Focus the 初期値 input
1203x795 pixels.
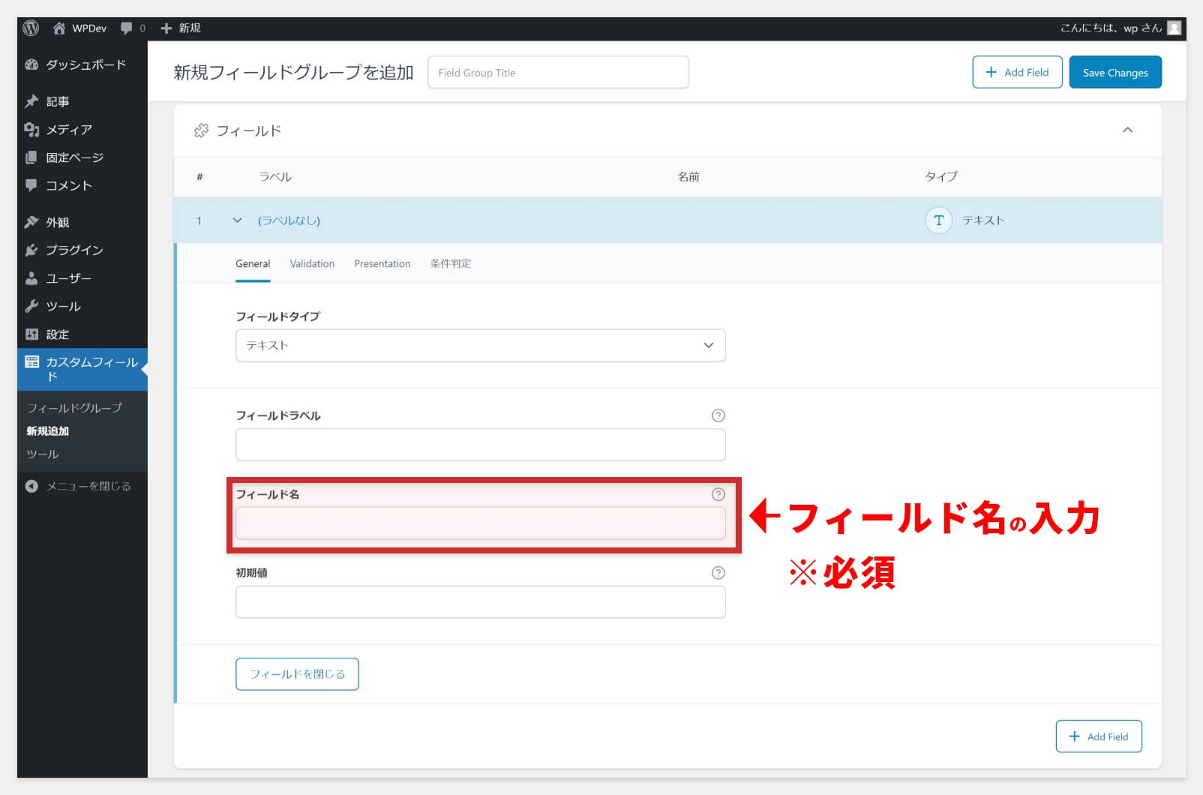(481, 602)
